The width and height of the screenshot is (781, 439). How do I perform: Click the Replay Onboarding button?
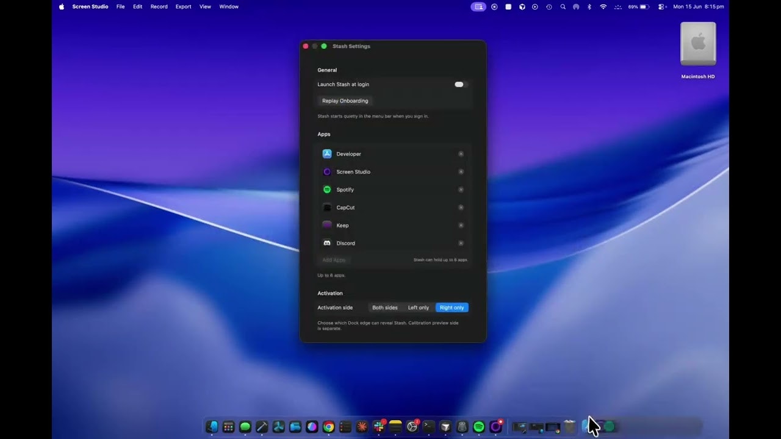[x=345, y=101]
